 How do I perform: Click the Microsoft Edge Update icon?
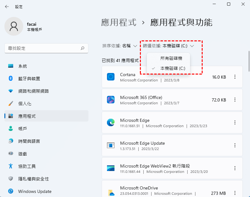pyautogui.click(x=111, y=145)
